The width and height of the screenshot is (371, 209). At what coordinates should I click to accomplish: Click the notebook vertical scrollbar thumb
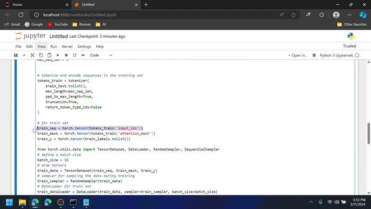pyautogui.click(x=369, y=133)
